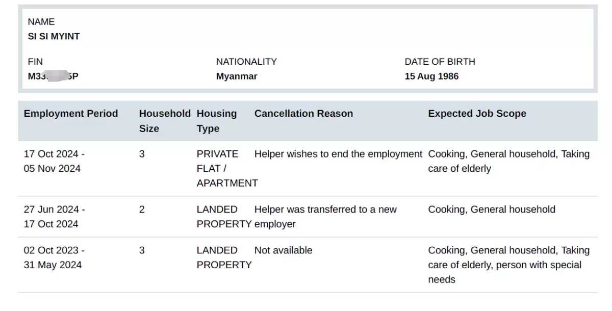Click the NAME field label
Viewport: 612px width, 311px height.
point(41,22)
